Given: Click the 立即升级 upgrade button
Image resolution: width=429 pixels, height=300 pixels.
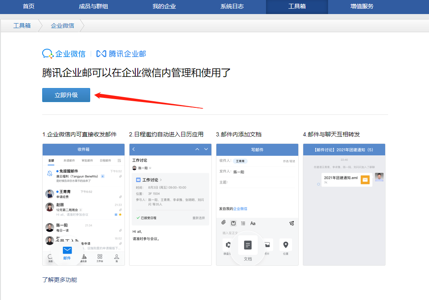Looking at the screenshot, I should click(66, 95).
